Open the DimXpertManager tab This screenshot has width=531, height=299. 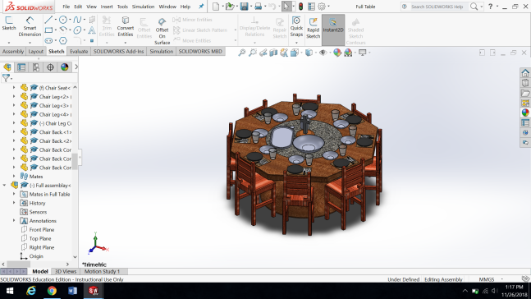click(x=50, y=67)
